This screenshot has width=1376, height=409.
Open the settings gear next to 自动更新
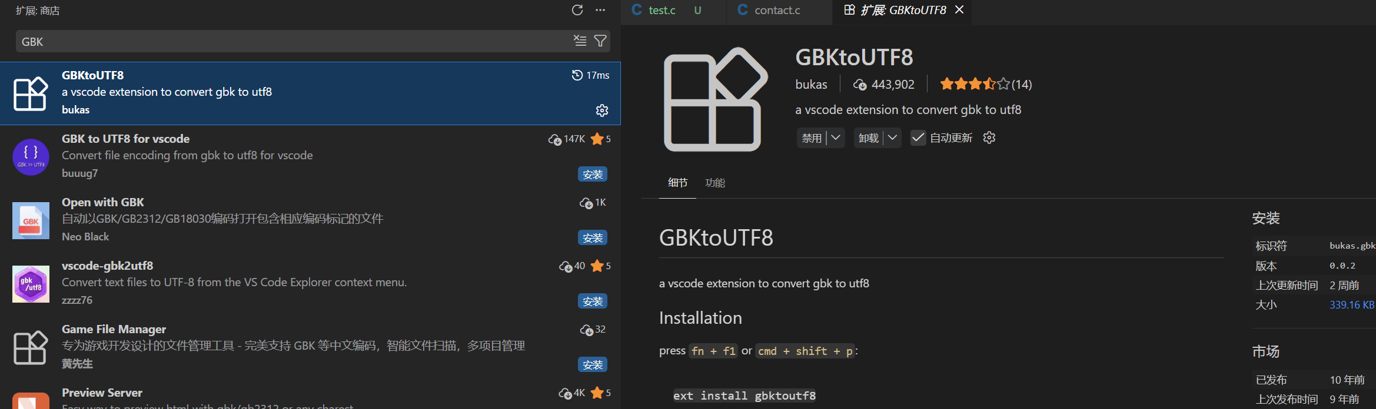(x=989, y=138)
